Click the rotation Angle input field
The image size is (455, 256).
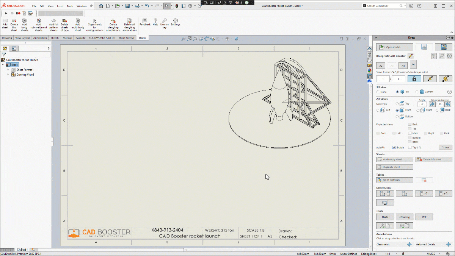pos(422,104)
